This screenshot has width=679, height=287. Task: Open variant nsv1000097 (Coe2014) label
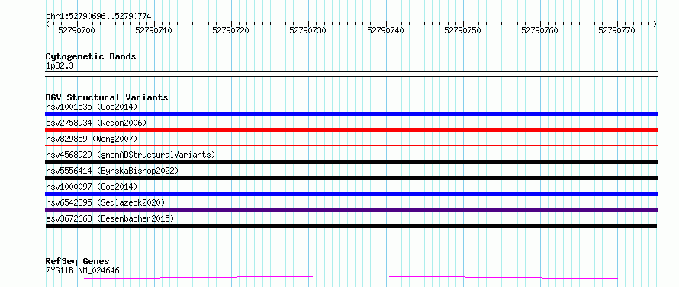(92, 187)
